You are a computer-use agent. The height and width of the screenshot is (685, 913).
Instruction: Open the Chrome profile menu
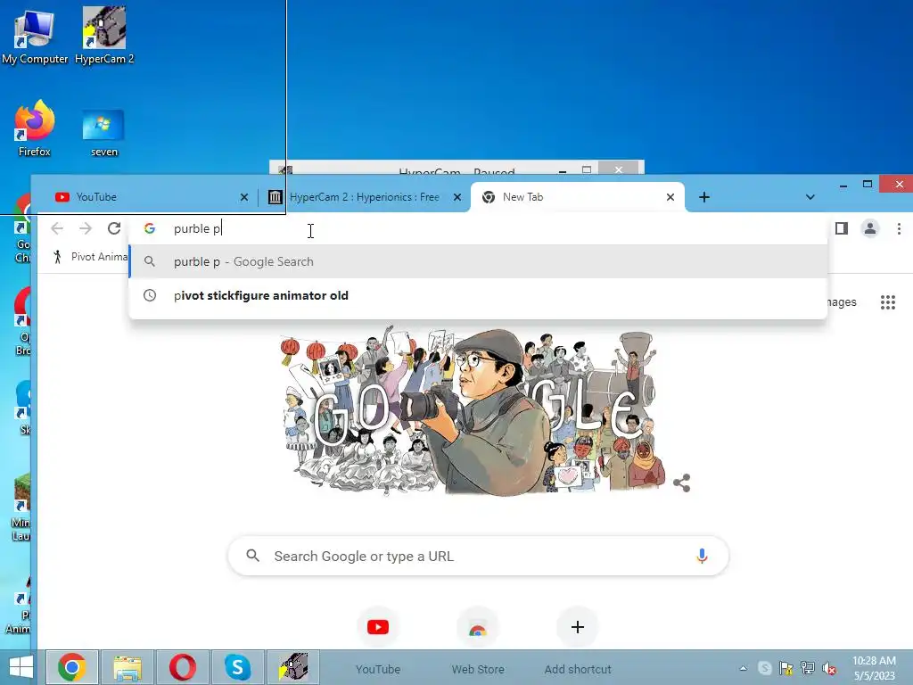(x=870, y=228)
